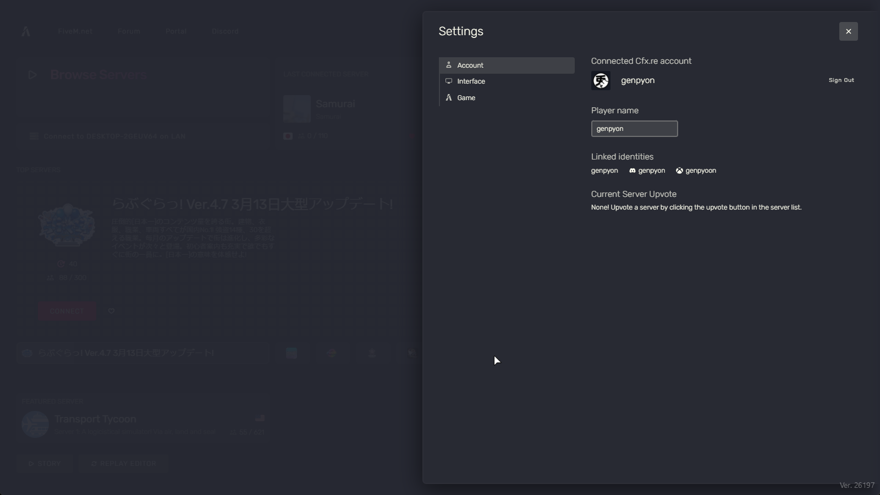The image size is (880, 495).
Task: Close the Settings panel
Action: tap(848, 31)
